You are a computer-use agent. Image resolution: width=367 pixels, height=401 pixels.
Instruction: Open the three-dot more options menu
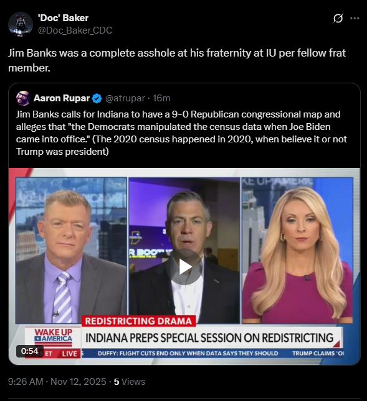[x=355, y=19]
